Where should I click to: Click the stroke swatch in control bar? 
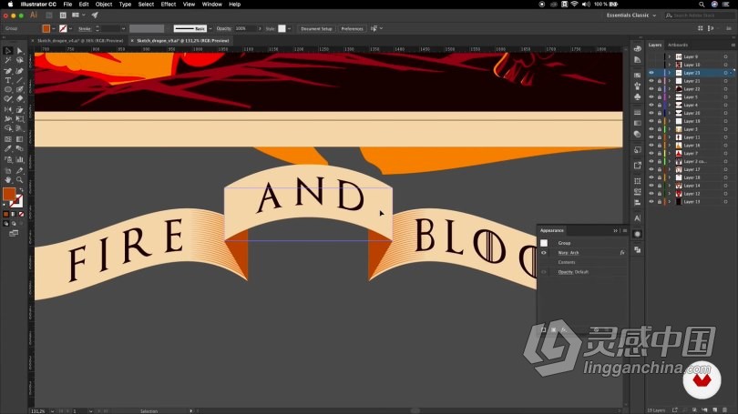63,29
